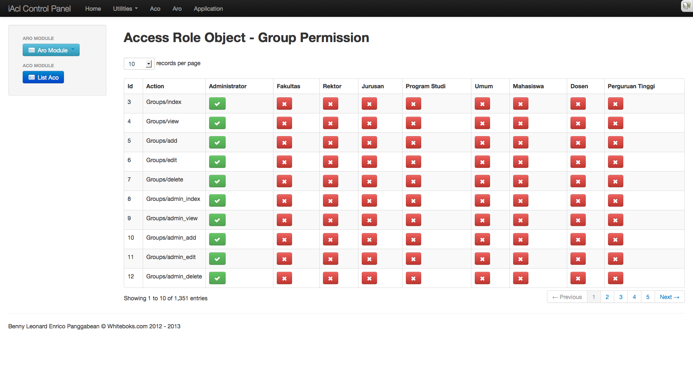Sort by the Action column header
The width and height of the screenshot is (693, 377).
(x=174, y=86)
